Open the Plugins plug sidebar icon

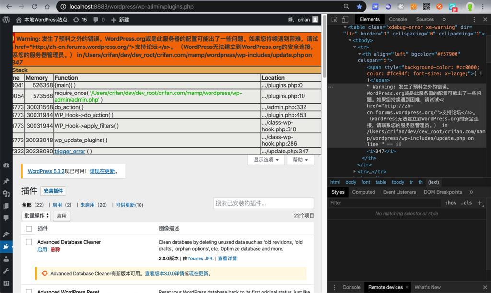(x=6, y=246)
